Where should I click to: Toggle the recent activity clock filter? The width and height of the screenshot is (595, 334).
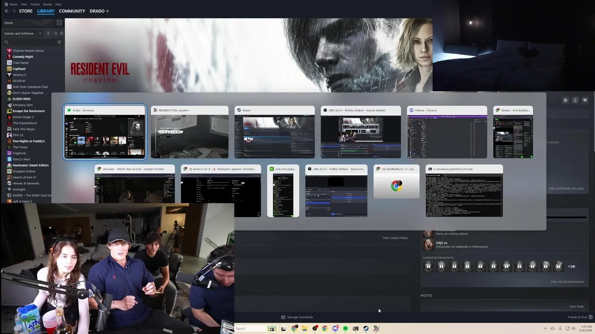pyautogui.click(x=55, y=33)
